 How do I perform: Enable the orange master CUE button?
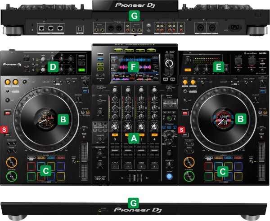[x=188, y=70]
